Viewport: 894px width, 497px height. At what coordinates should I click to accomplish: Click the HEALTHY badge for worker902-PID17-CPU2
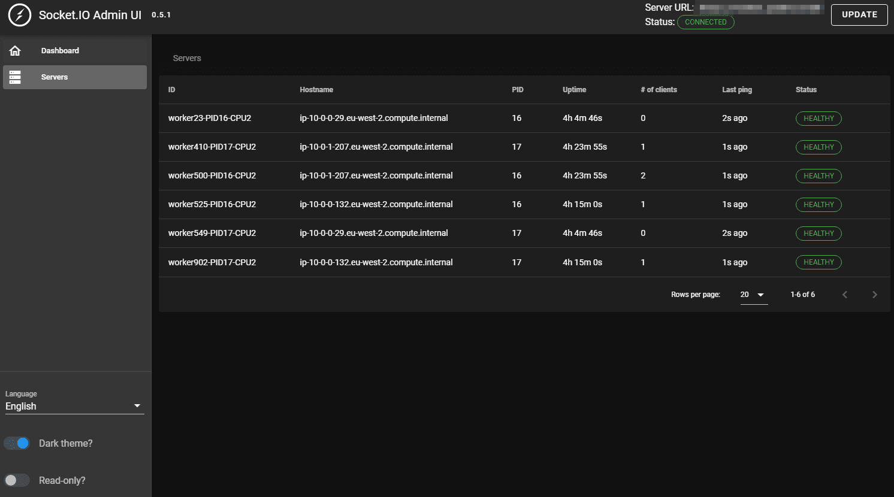point(819,262)
